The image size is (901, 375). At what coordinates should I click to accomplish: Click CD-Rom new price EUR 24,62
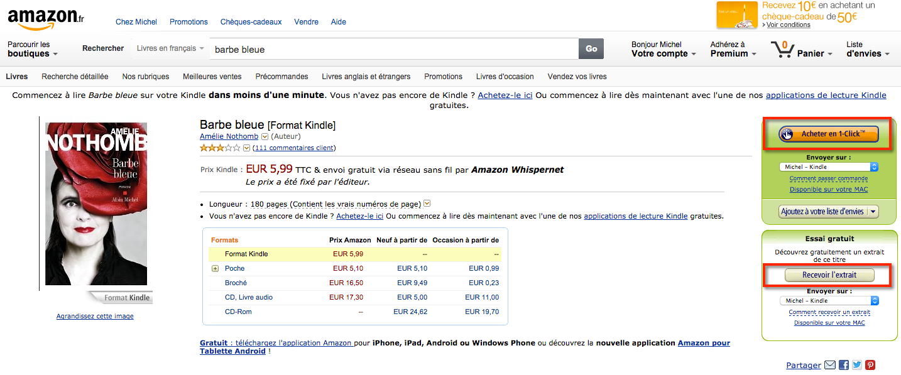click(x=410, y=312)
